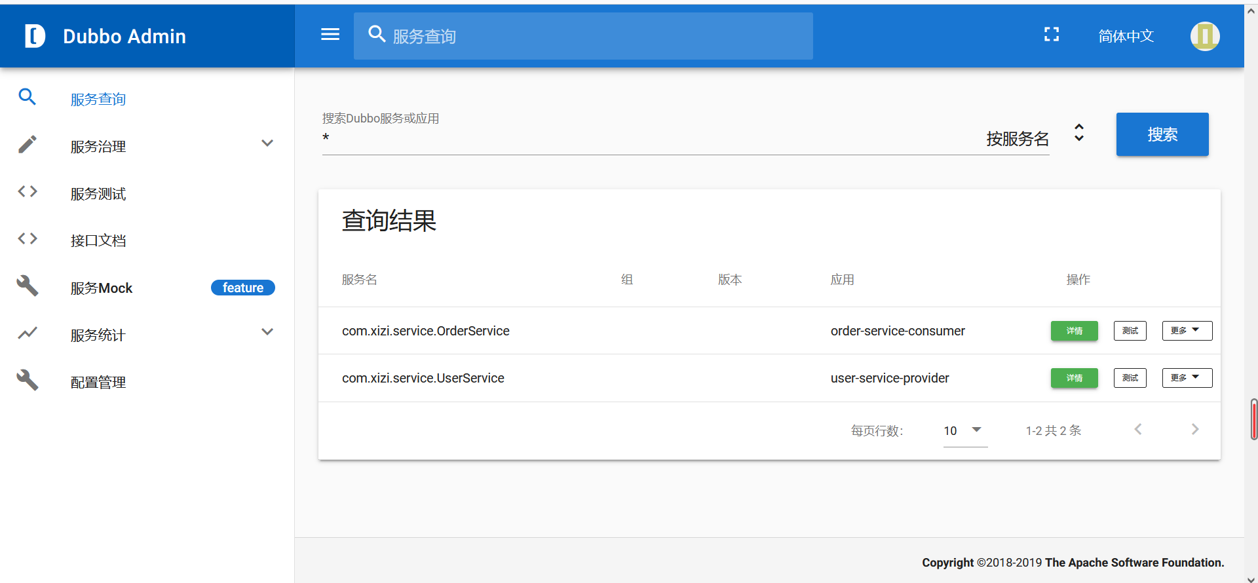This screenshot has width=1258, height=583.
Task: Click the 查询结果 heading
Action: 389,221
